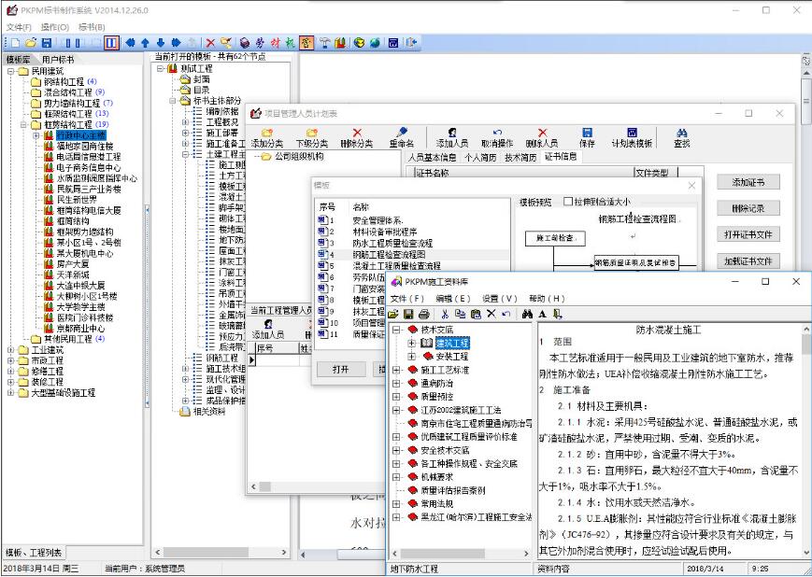Click the blue down arrow in main toolbar
Screen dimensions: 812x577
click(161, 43)
